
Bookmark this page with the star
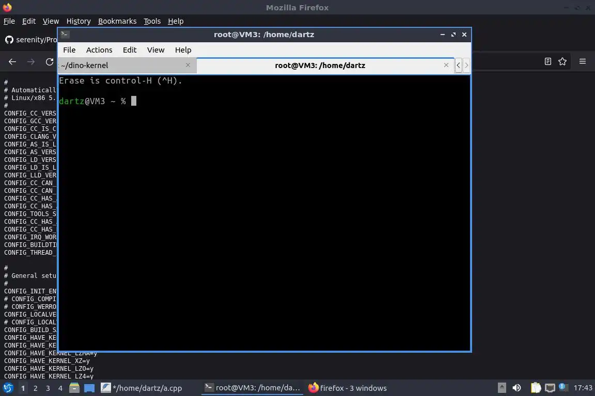[x=562, y=61]
